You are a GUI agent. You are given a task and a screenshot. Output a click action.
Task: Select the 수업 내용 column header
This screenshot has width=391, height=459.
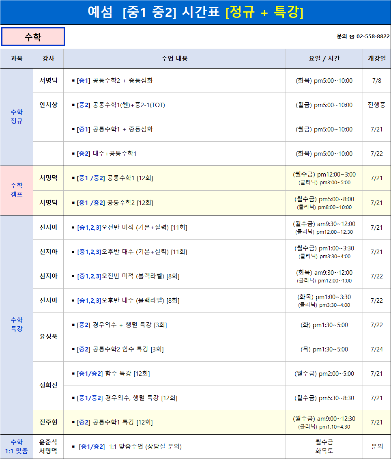[174, 58]
